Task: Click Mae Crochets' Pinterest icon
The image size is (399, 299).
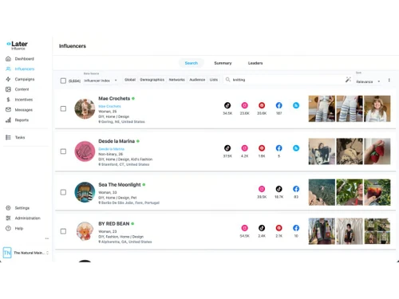Action: 262,105
